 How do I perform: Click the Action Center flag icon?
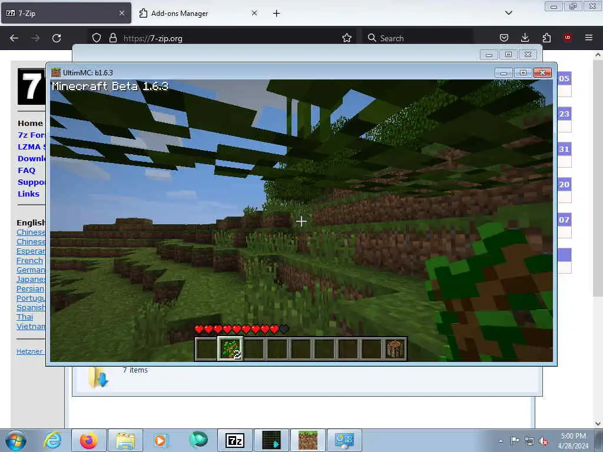pos(515,441)
